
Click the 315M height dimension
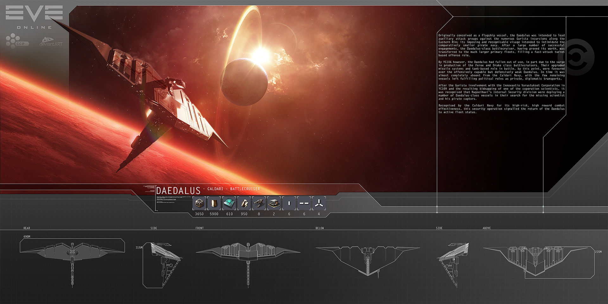click(x=139, y=248)
